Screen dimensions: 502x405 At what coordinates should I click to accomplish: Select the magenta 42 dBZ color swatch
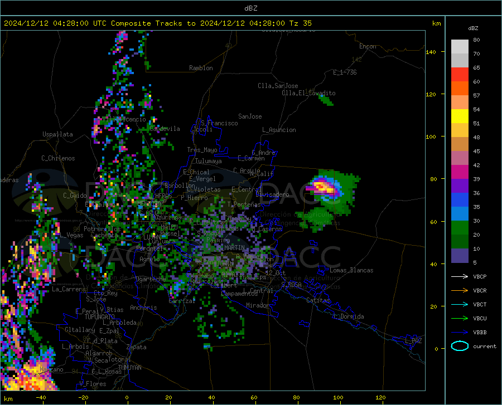(x=460, y=172)
